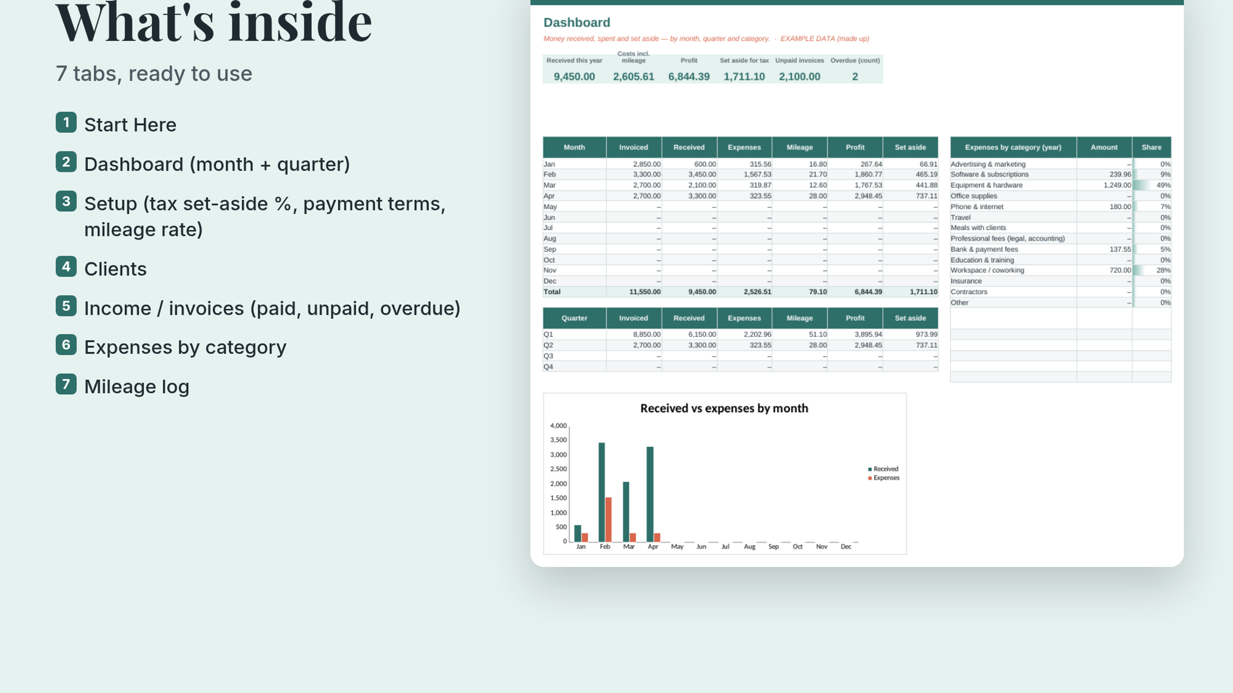The height and width of the screenshot is (693, 1233).
Task: Click the 'Mileage log' list item
Action: point(137,386)
